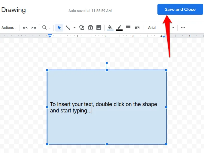Screen dimensions: 204x153
Task: Click the right-middle resize handle
Action: 166,107
